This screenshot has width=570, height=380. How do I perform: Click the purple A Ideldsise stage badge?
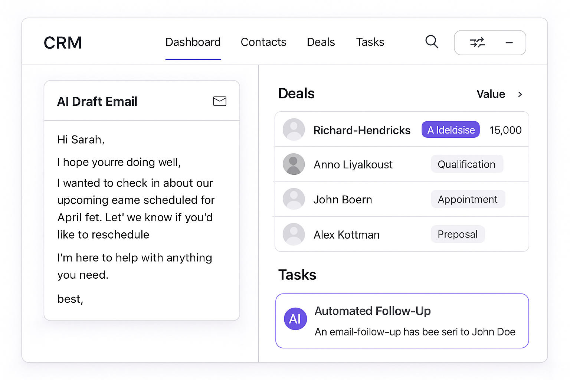[451, 130]
